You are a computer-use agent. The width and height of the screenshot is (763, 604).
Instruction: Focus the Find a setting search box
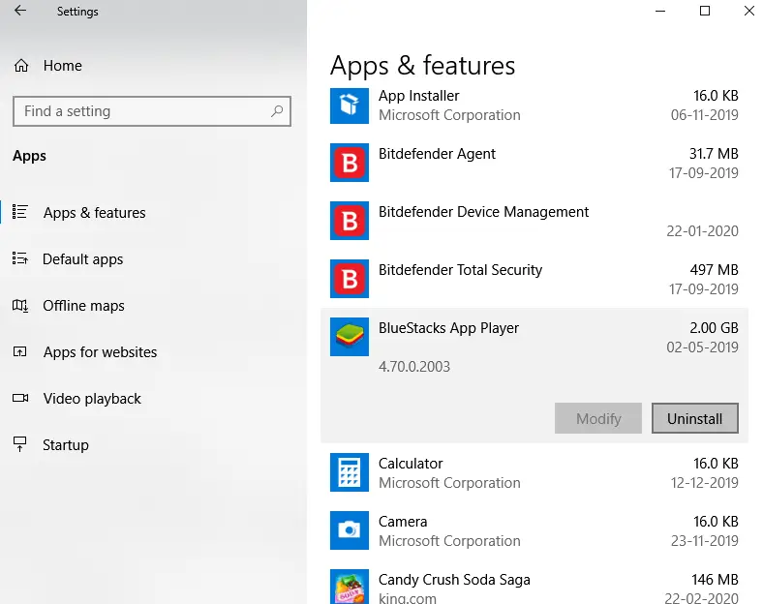pyautogui.click(x=152, y=111)
